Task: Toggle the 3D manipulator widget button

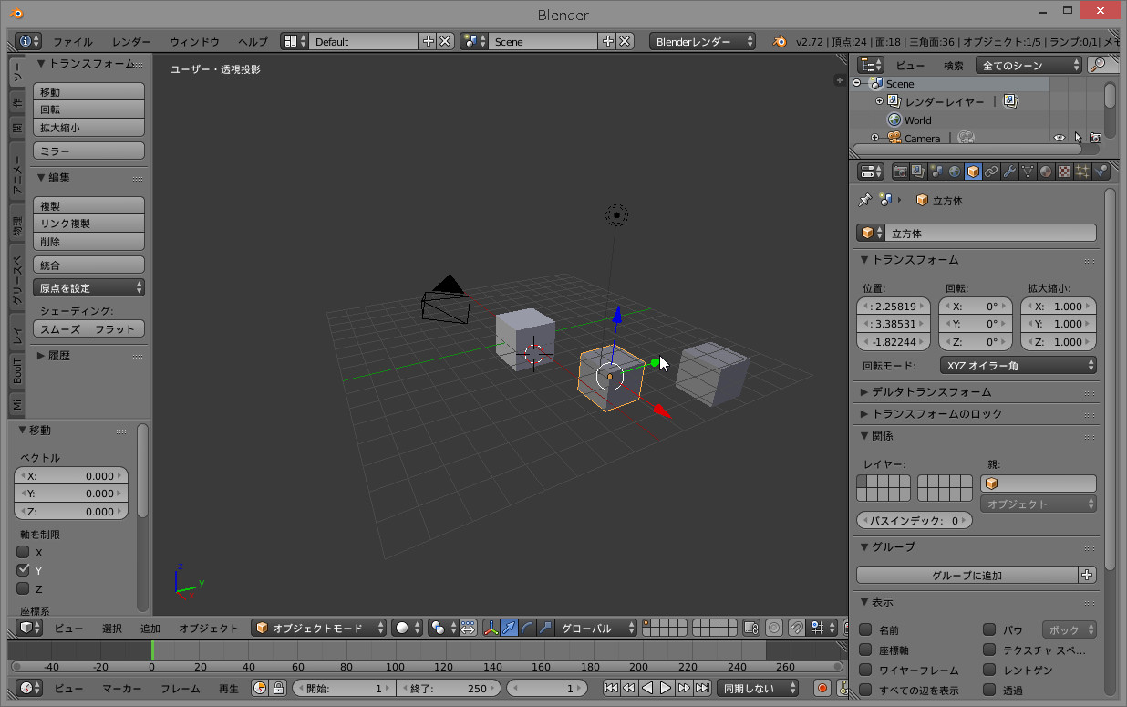Action: [491, 628]
